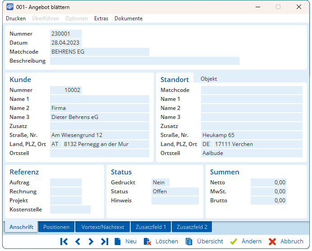
Task: Jump to the last record arrow
Action: click(x=105, y=242)
